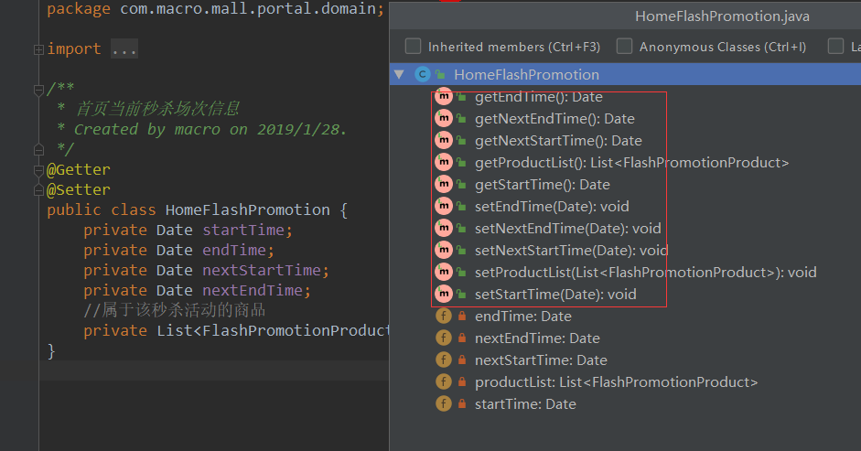Screen dimensions: 861x451
Task: Toggle fold marker beside @Getter
Action: [x=38, y=170]
